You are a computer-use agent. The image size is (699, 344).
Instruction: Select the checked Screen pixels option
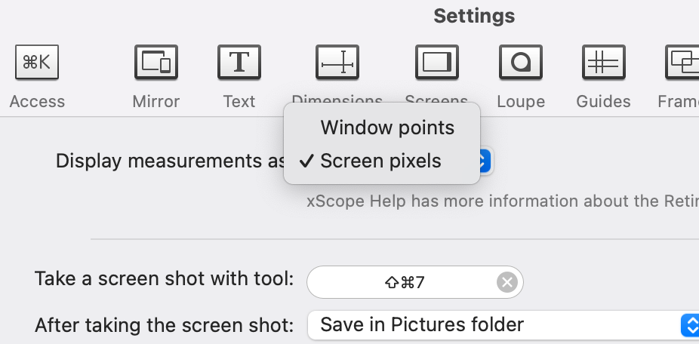coord(380,161)
